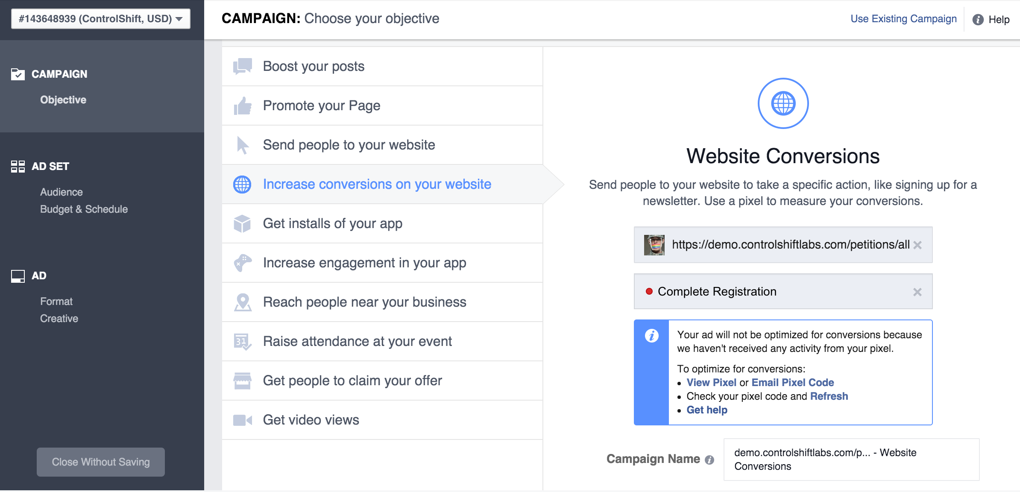Remove the Complete Registration pixel selection
The height and width of the screenshot is (492, 1020).
click(x=917, y=292)
